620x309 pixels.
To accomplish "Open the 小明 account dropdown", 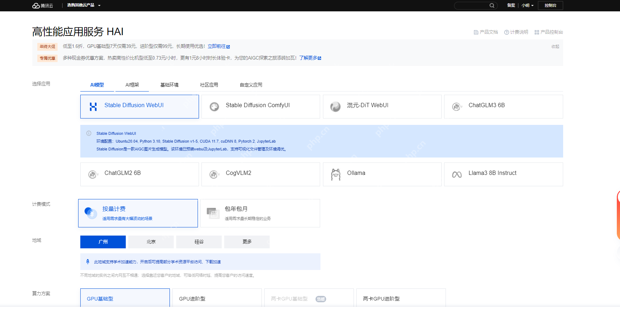I will pos(527,6).
